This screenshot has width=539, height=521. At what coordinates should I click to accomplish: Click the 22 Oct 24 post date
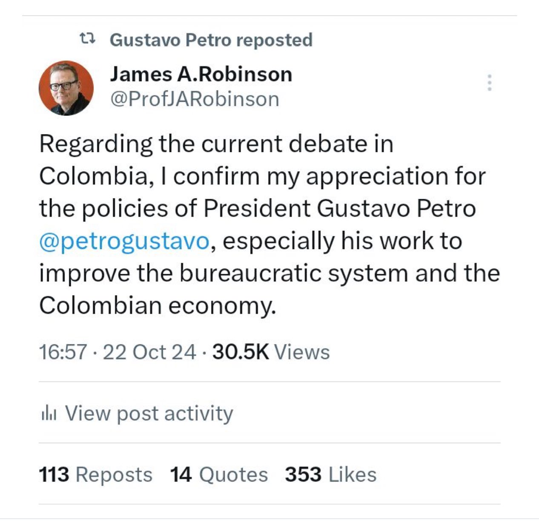[149, 352]
